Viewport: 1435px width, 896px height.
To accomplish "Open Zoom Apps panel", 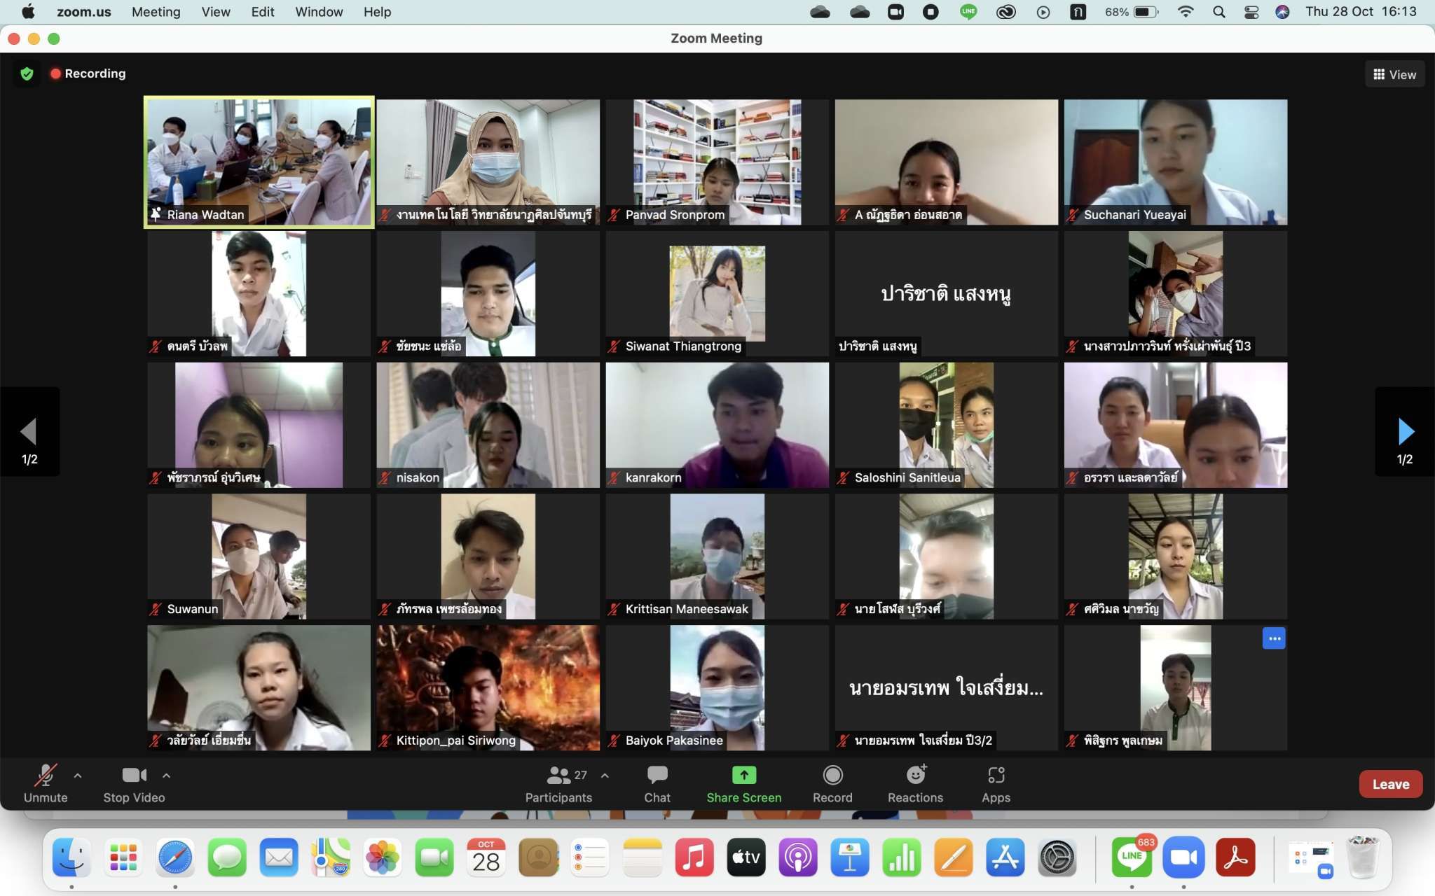I will click(996, 783).
